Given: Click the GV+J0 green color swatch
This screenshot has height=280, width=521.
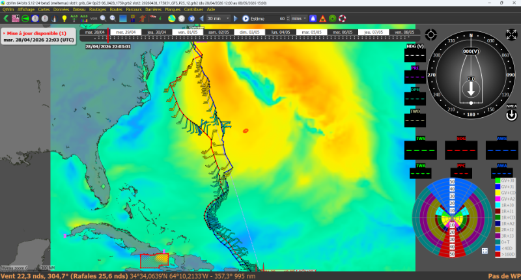Looking at the screenshot, I should pos(498,180).
